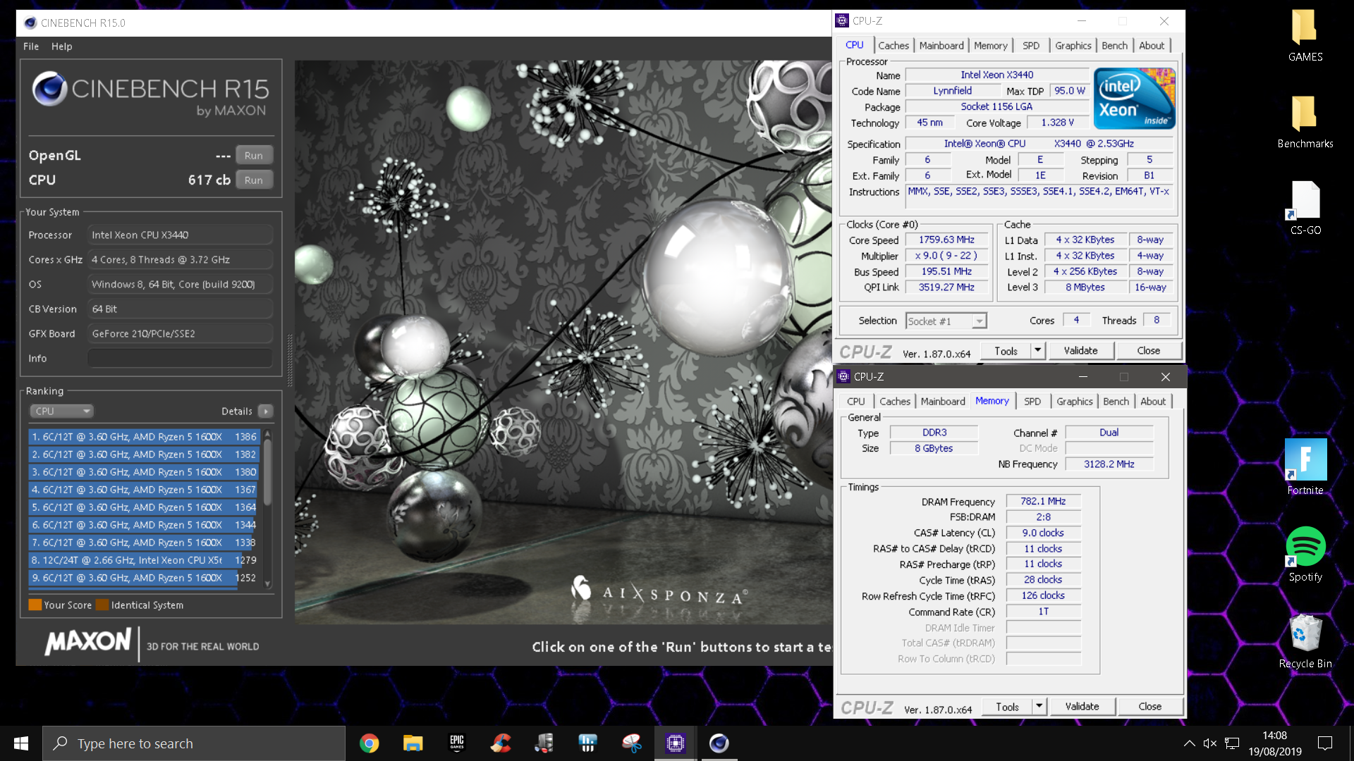Open Tools dropdown arrow in bottom CPU-Z
1354x761 pixels.
(x=1039, y=707)
